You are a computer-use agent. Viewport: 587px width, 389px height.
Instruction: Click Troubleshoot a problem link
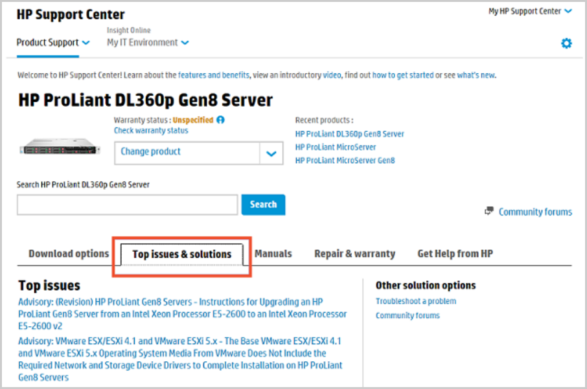[416, 301]
